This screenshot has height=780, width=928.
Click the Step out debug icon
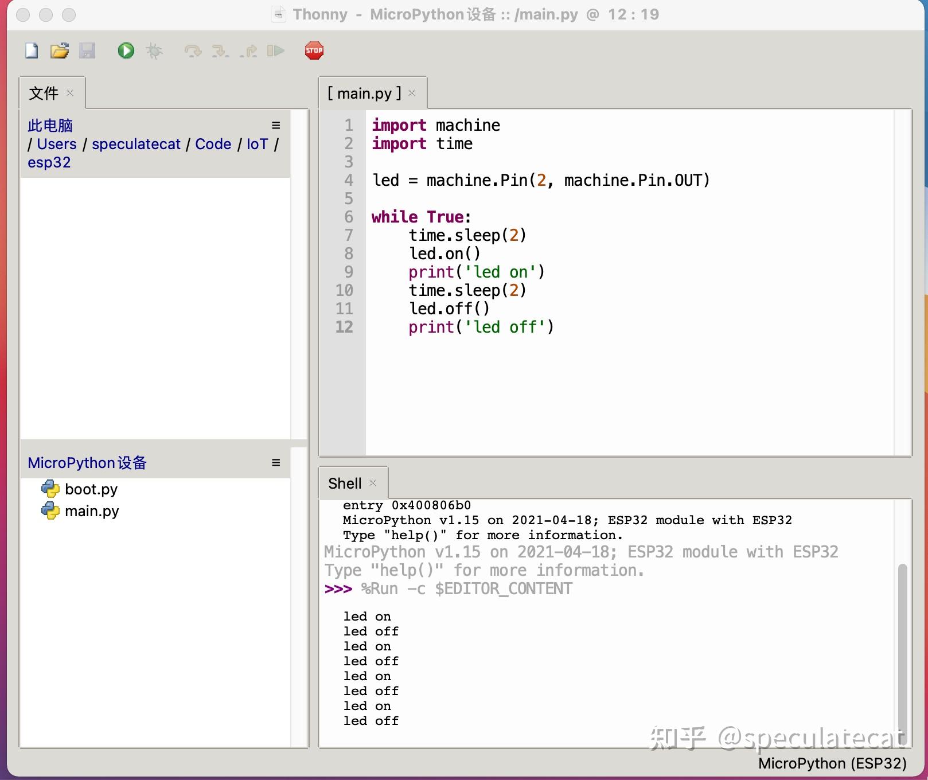(x=248, y=51)
